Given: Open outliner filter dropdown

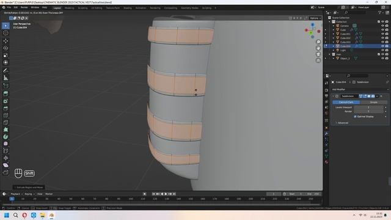Looking at the screenshot, I should (x=381, y=12).
